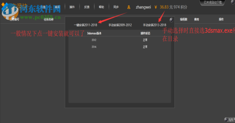Click 正常 status for 2012
This screenshot has height=123, width=235.
(x=145, y=40)
